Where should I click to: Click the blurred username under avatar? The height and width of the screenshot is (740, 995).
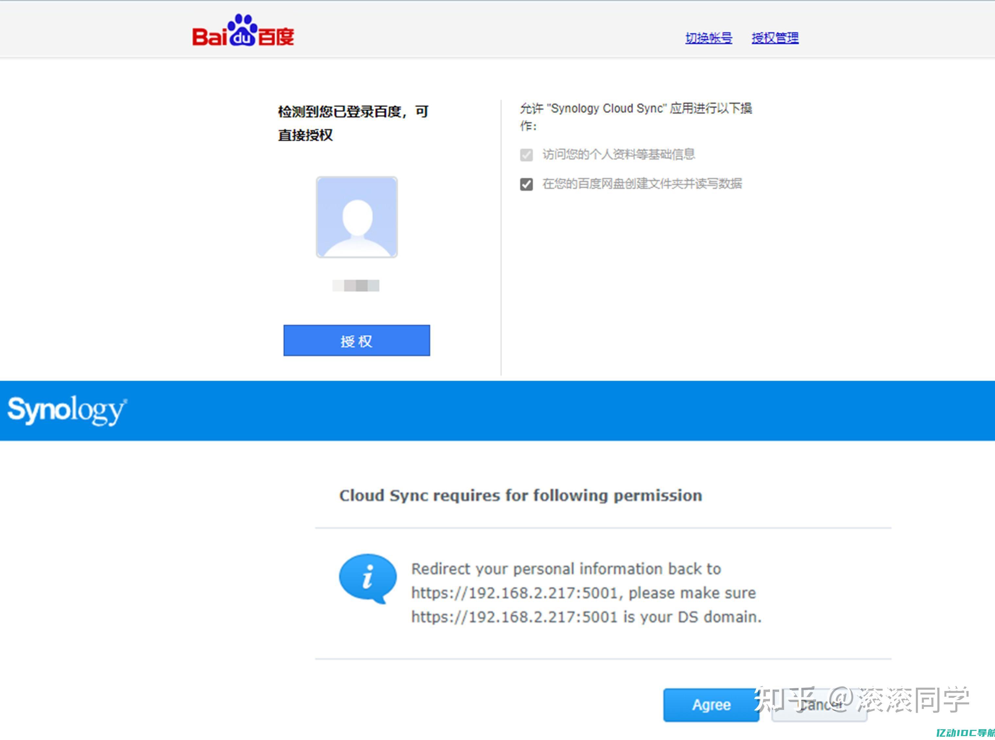(x=356, y=286)
